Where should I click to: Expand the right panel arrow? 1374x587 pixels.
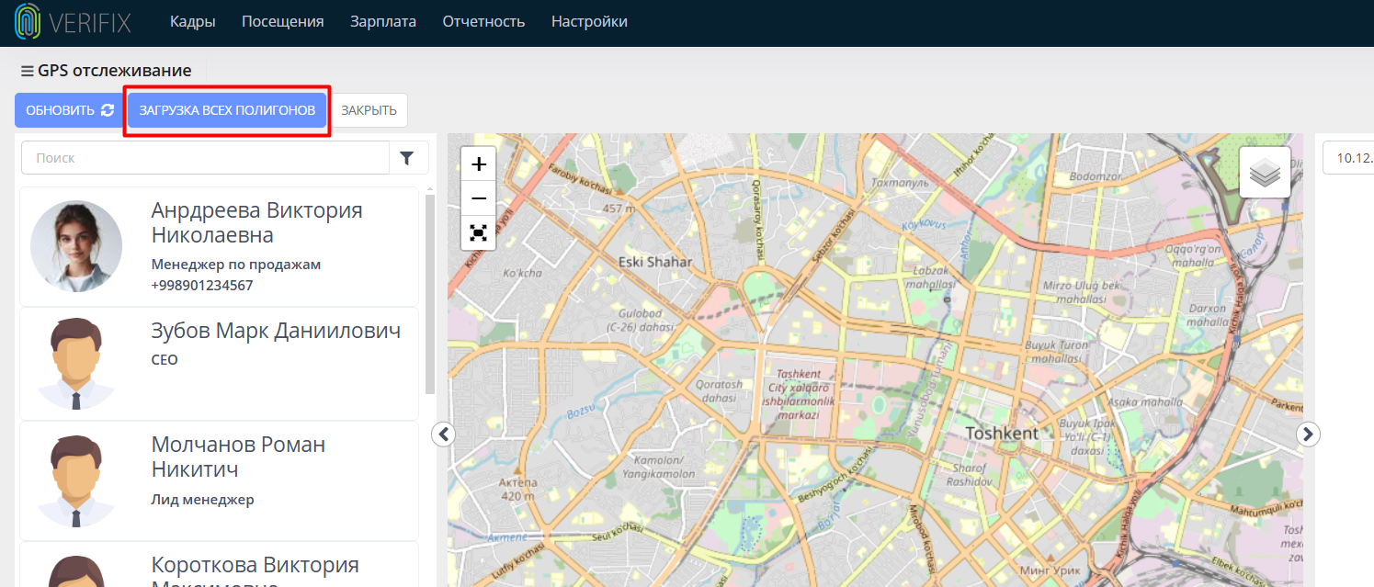[x=1308, y=434]
